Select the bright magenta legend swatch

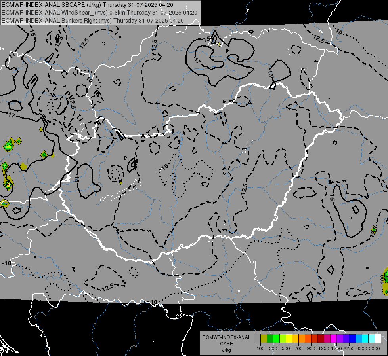click(x=333, y=338)
